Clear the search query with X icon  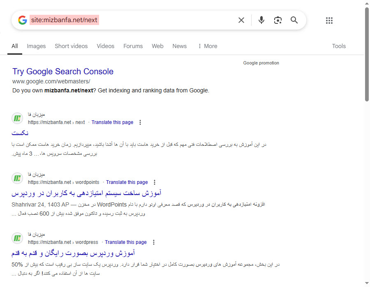tap(241, 20)
